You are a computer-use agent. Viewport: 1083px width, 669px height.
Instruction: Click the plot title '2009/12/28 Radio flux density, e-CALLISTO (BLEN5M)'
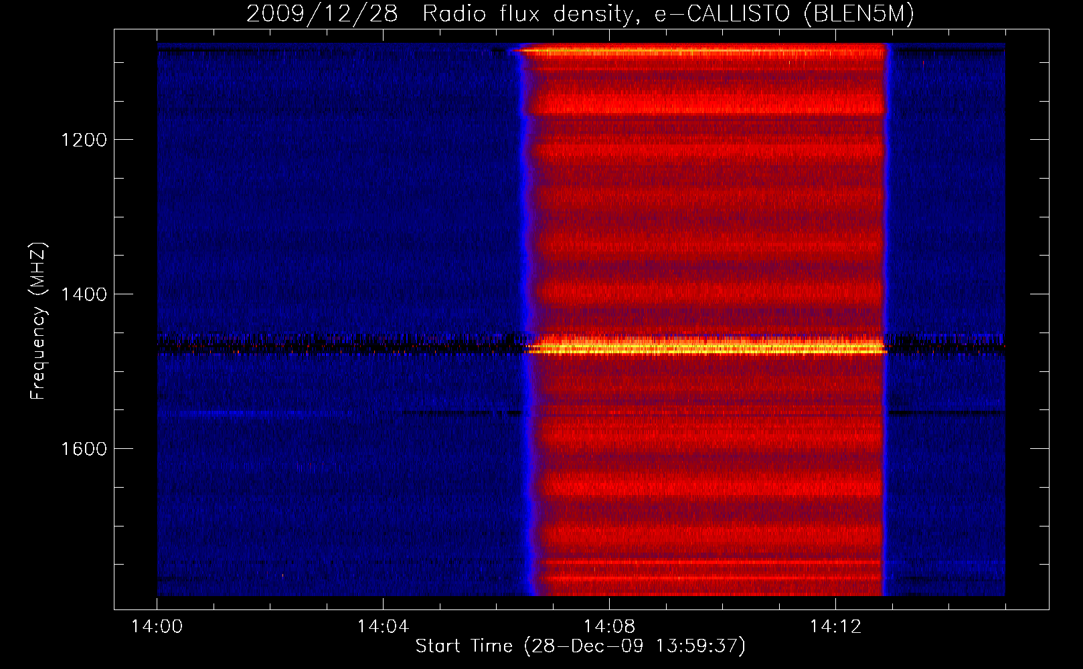tap(580, 13)
